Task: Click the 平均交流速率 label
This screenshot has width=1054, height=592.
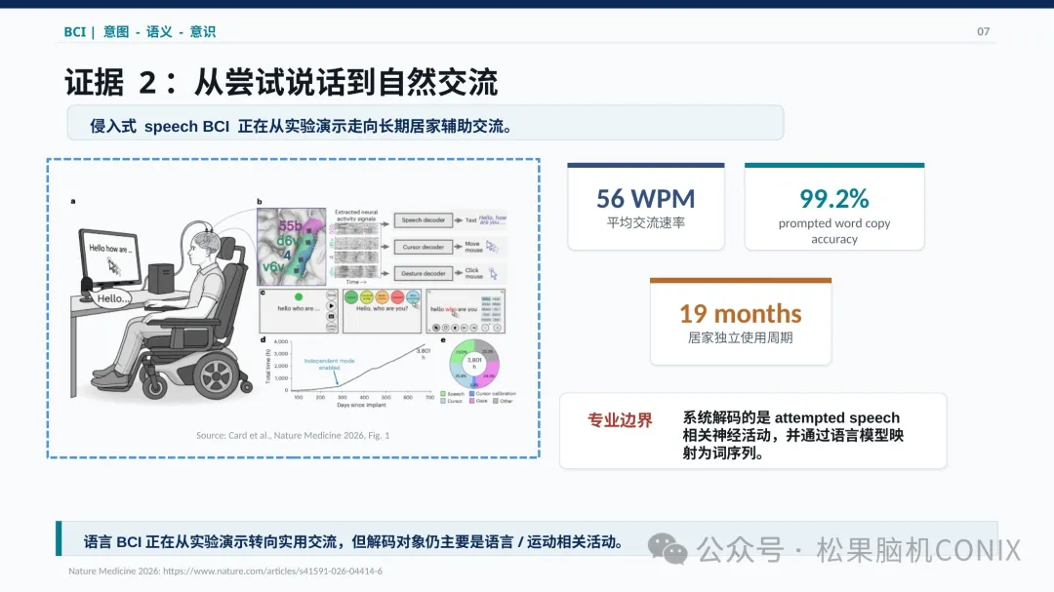Action: tap(645, 223)
